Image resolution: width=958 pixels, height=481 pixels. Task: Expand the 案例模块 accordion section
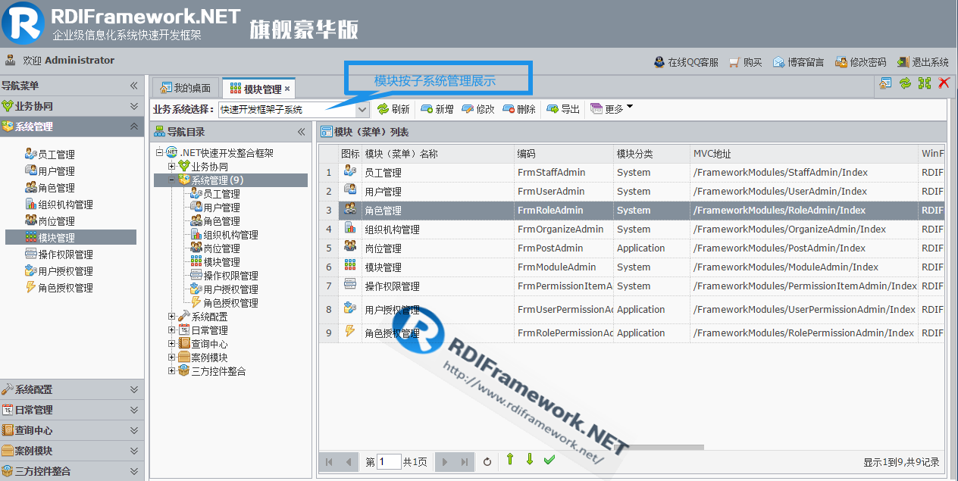pyautogui.click(x=134, y=451)
